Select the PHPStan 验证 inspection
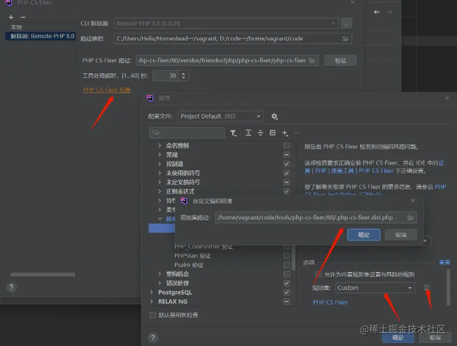 pos(192,256)
